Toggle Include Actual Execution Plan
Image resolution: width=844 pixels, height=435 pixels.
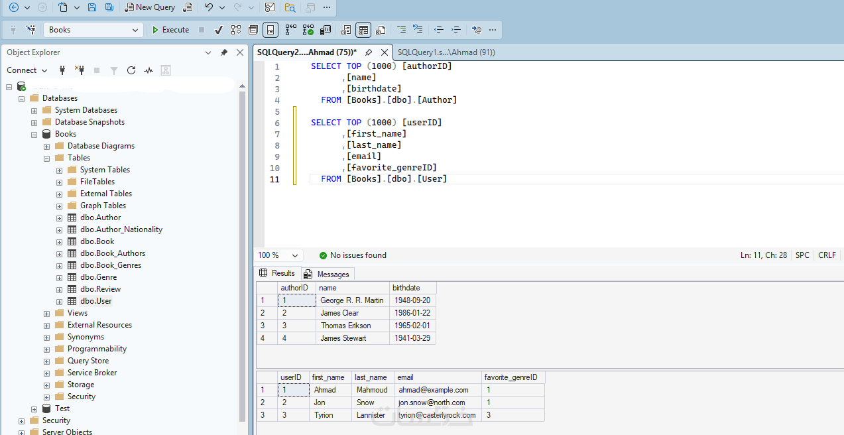coord(290,30)
